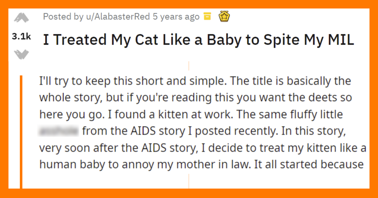Click the "Posted by" label text
Viewport: 378px width, 198px height.
[x=63, y=17]
